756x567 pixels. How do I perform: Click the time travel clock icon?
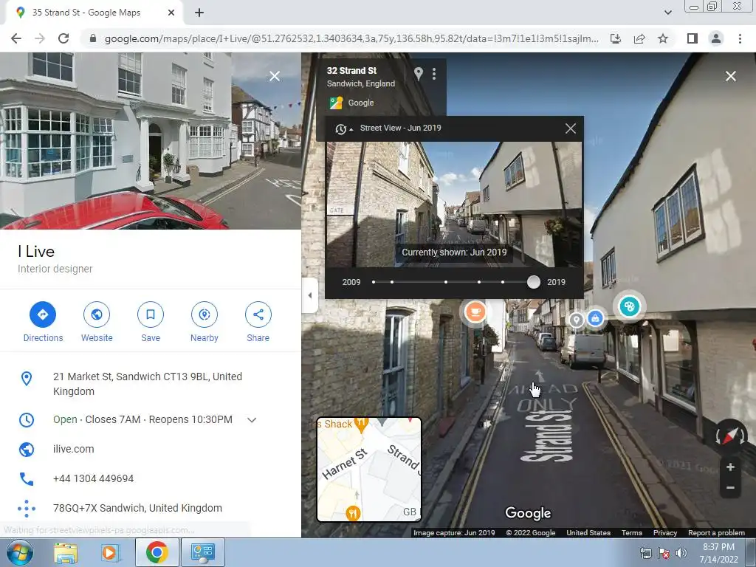[x=341, y=128]
